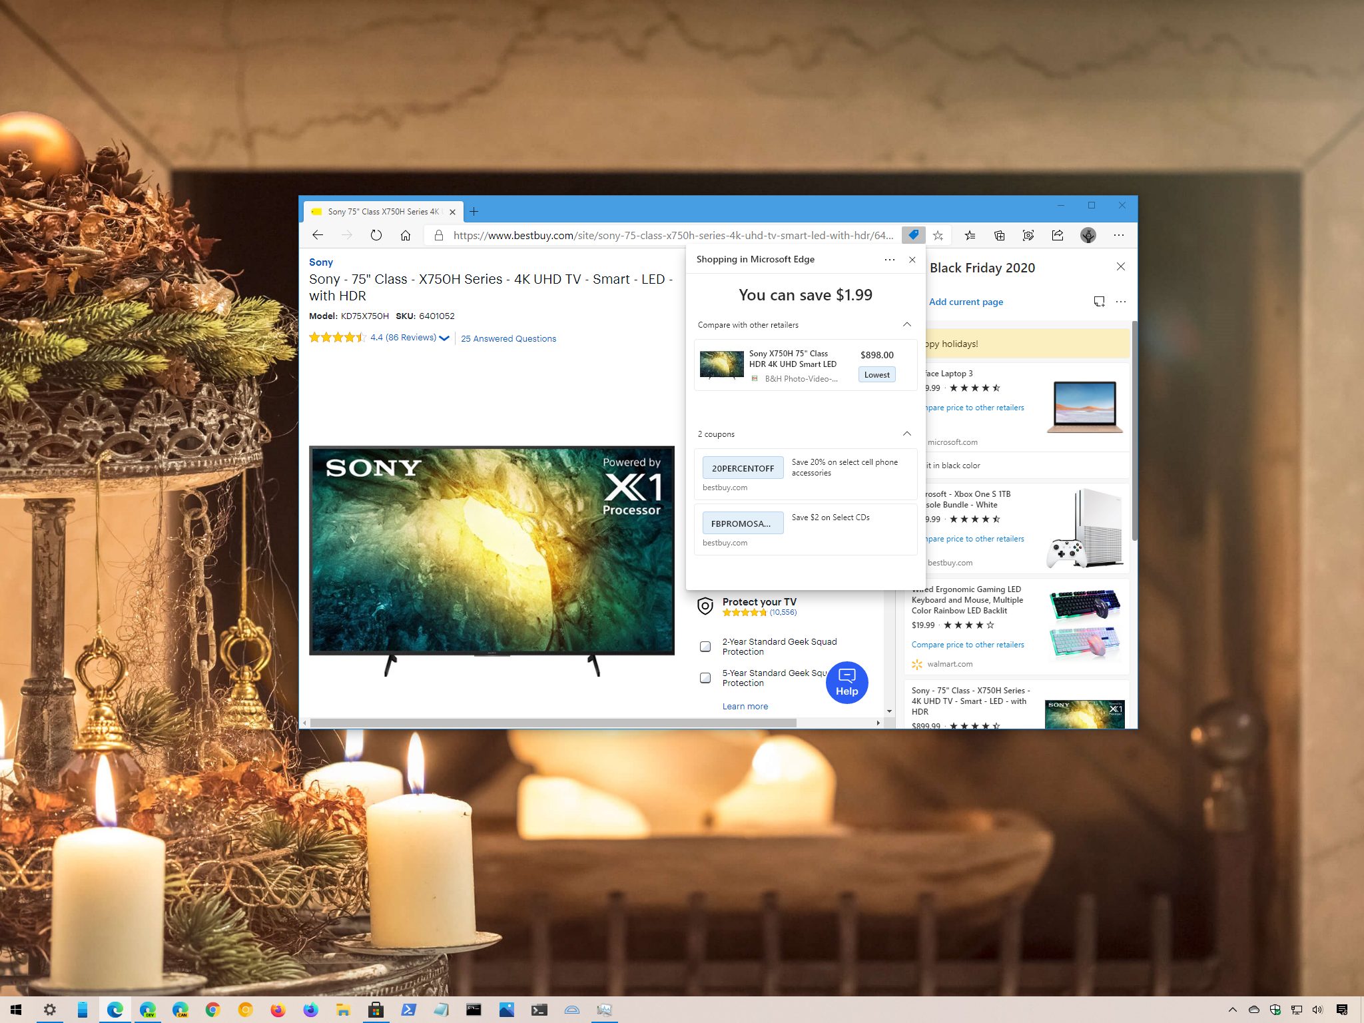Viewport: 1364px width, 1023px height.
Task: Open File Explorer from the taskbar
Action: click(x=343, y=1010)
